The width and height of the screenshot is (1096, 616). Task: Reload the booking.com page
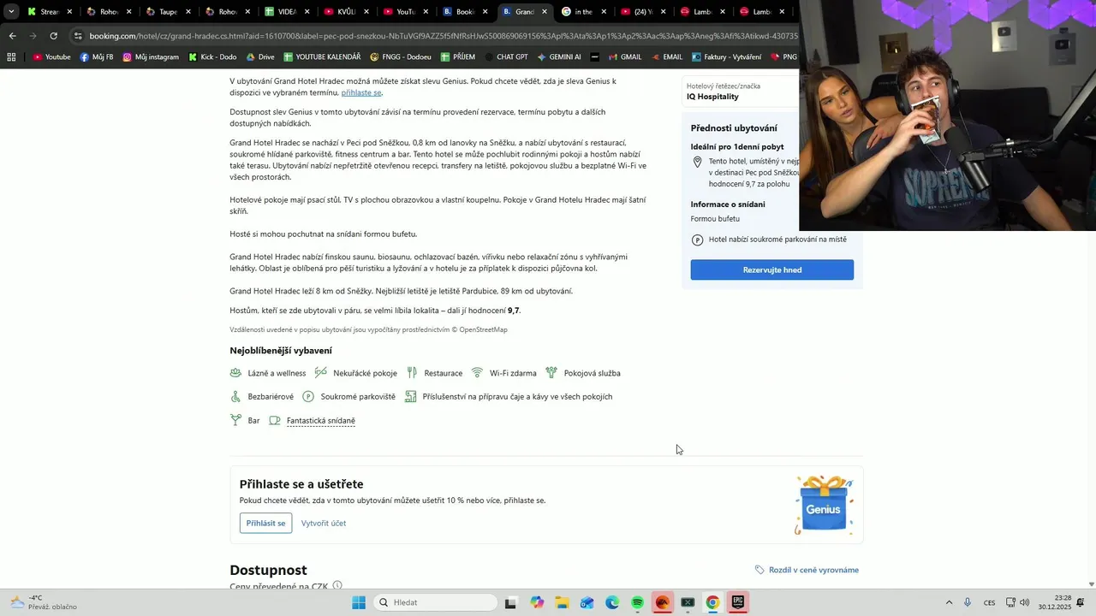tap(53, 36)
